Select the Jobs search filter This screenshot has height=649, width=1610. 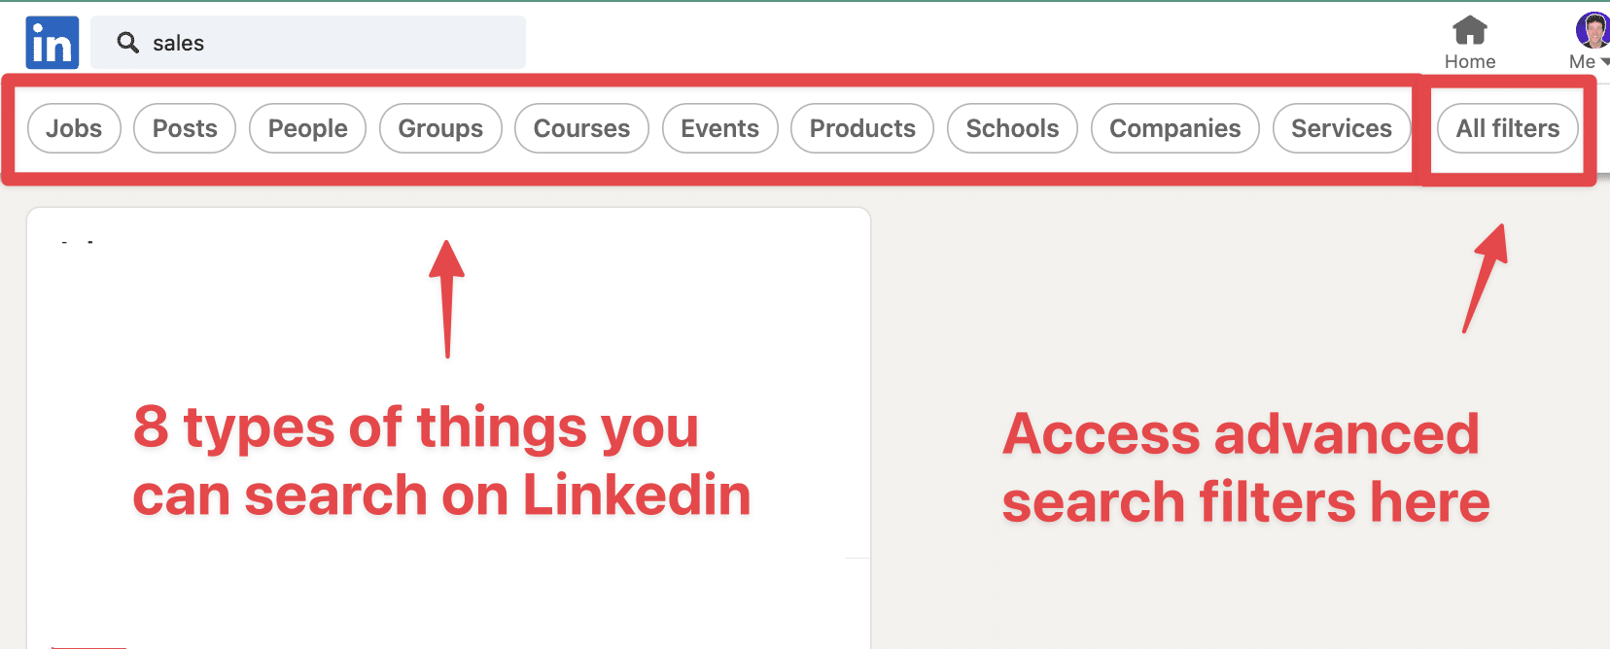[74, 127]
